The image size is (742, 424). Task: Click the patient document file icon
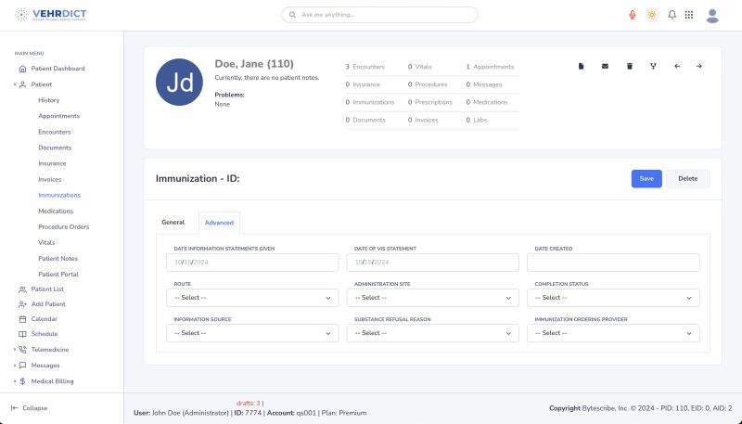point(582,66)
